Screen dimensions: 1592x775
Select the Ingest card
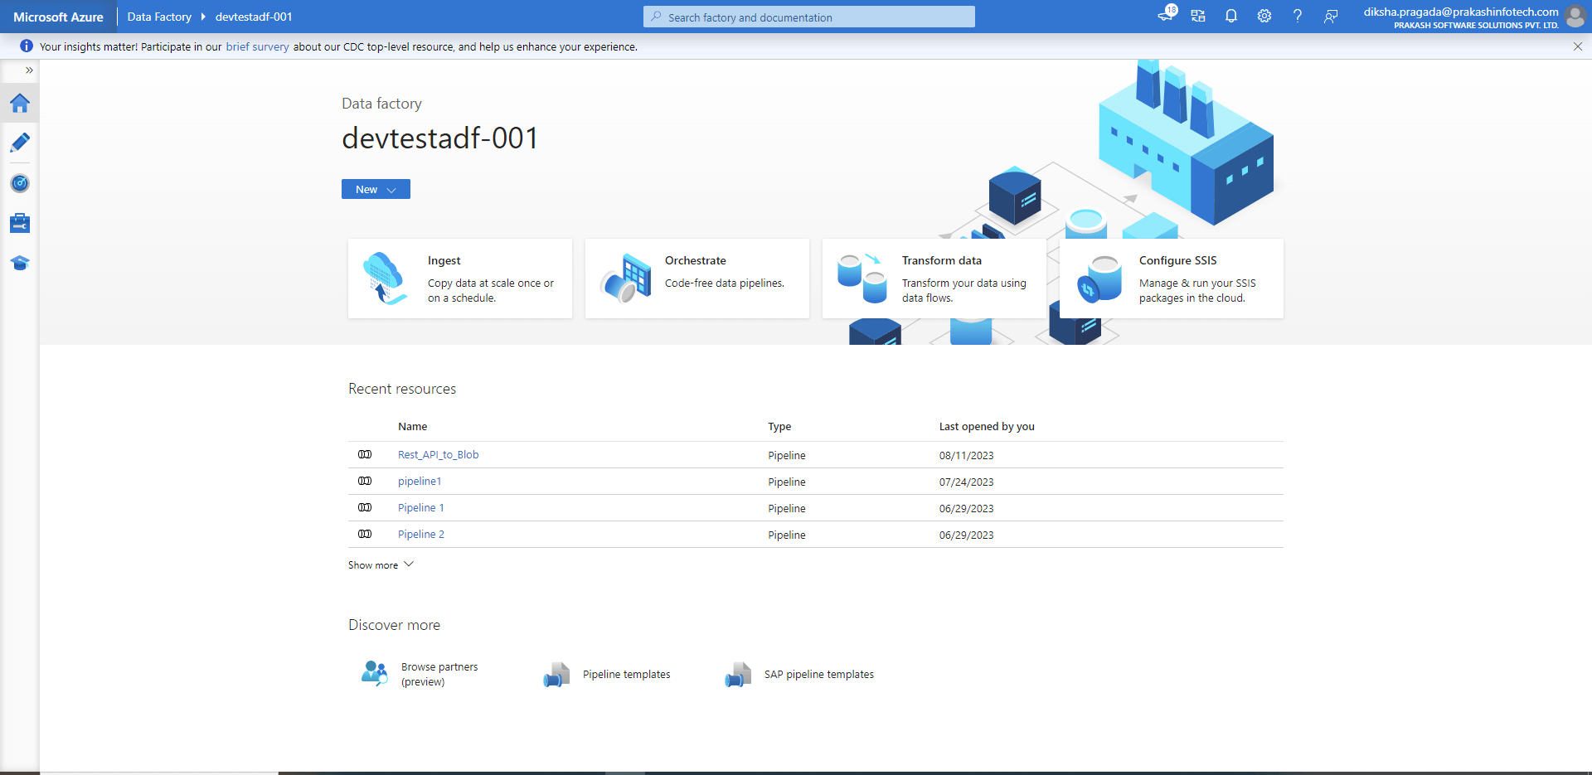point(460,279)
